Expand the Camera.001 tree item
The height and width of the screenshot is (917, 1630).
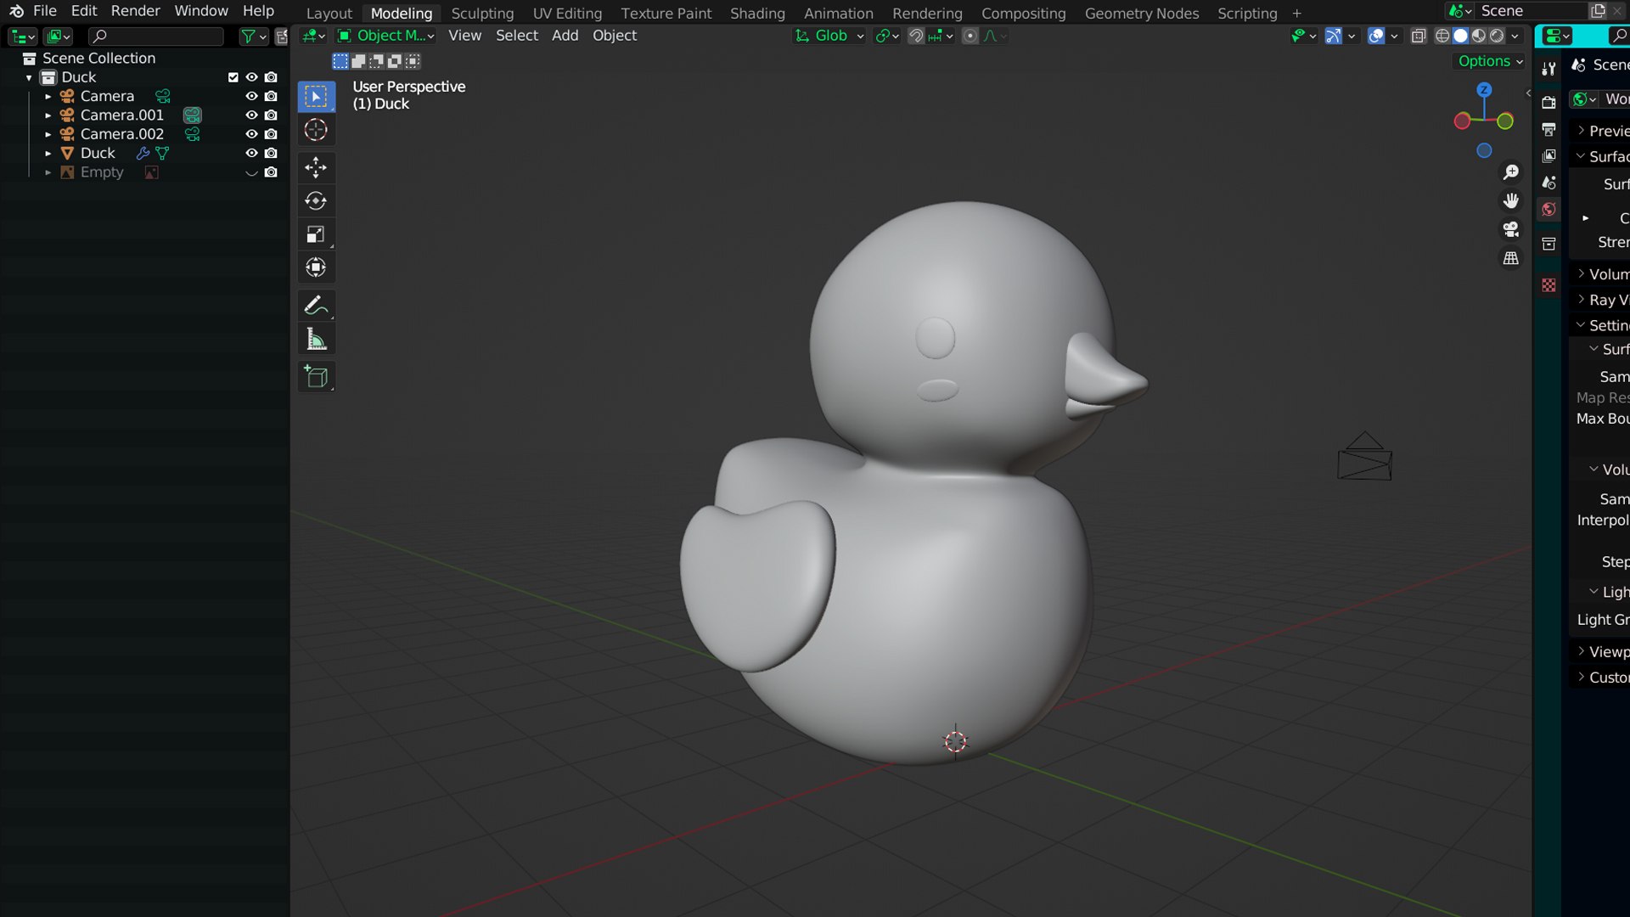click(48, 115)
